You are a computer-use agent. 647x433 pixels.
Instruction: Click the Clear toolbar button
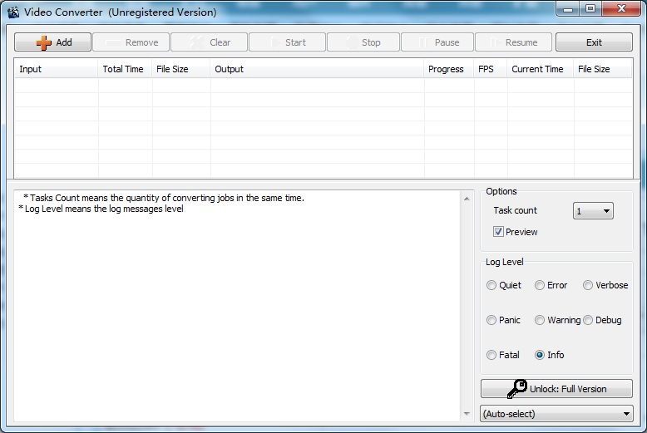pyautogui.click(x=210, y=42)
